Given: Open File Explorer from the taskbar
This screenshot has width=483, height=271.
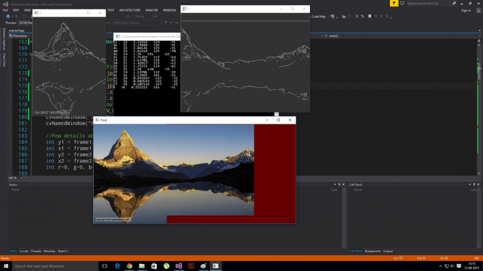Looking at the screenshot, I should [142, 266].
